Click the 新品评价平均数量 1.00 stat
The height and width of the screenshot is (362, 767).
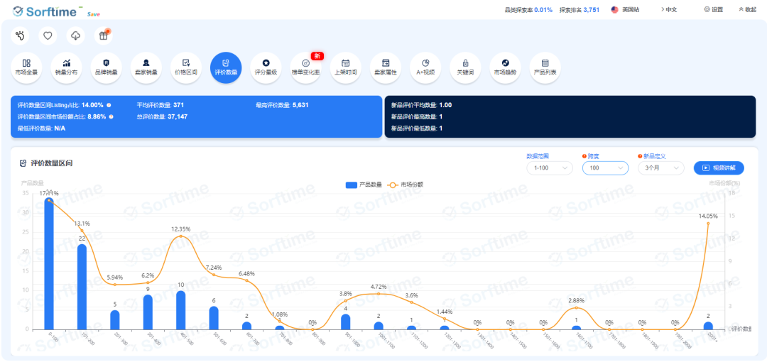pos(422,104)
